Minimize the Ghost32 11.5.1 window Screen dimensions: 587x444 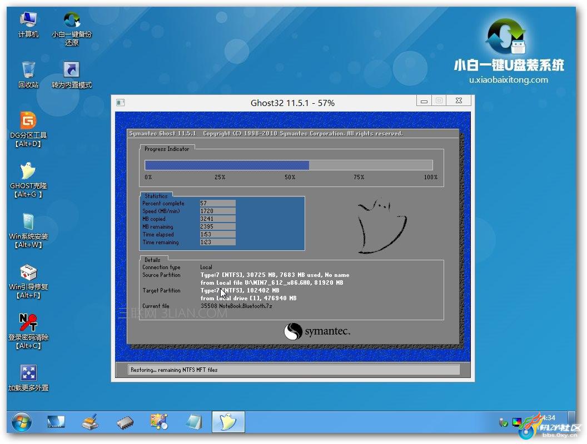click(x=424, y=101)
